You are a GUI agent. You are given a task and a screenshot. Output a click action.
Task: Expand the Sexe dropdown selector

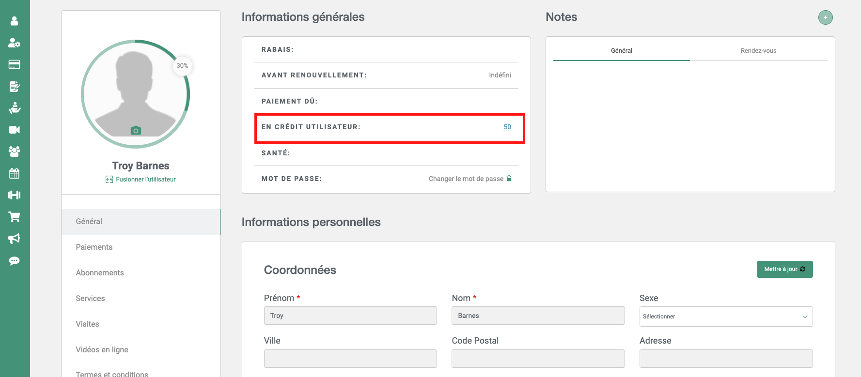click(x=725, y=317)
